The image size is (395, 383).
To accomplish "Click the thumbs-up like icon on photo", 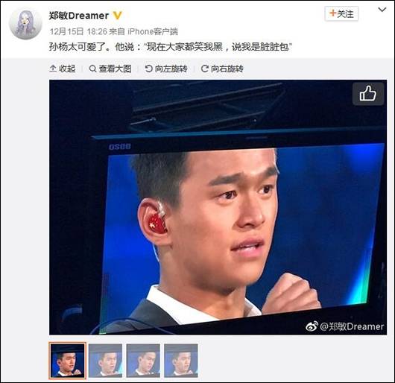I will 368,94.
